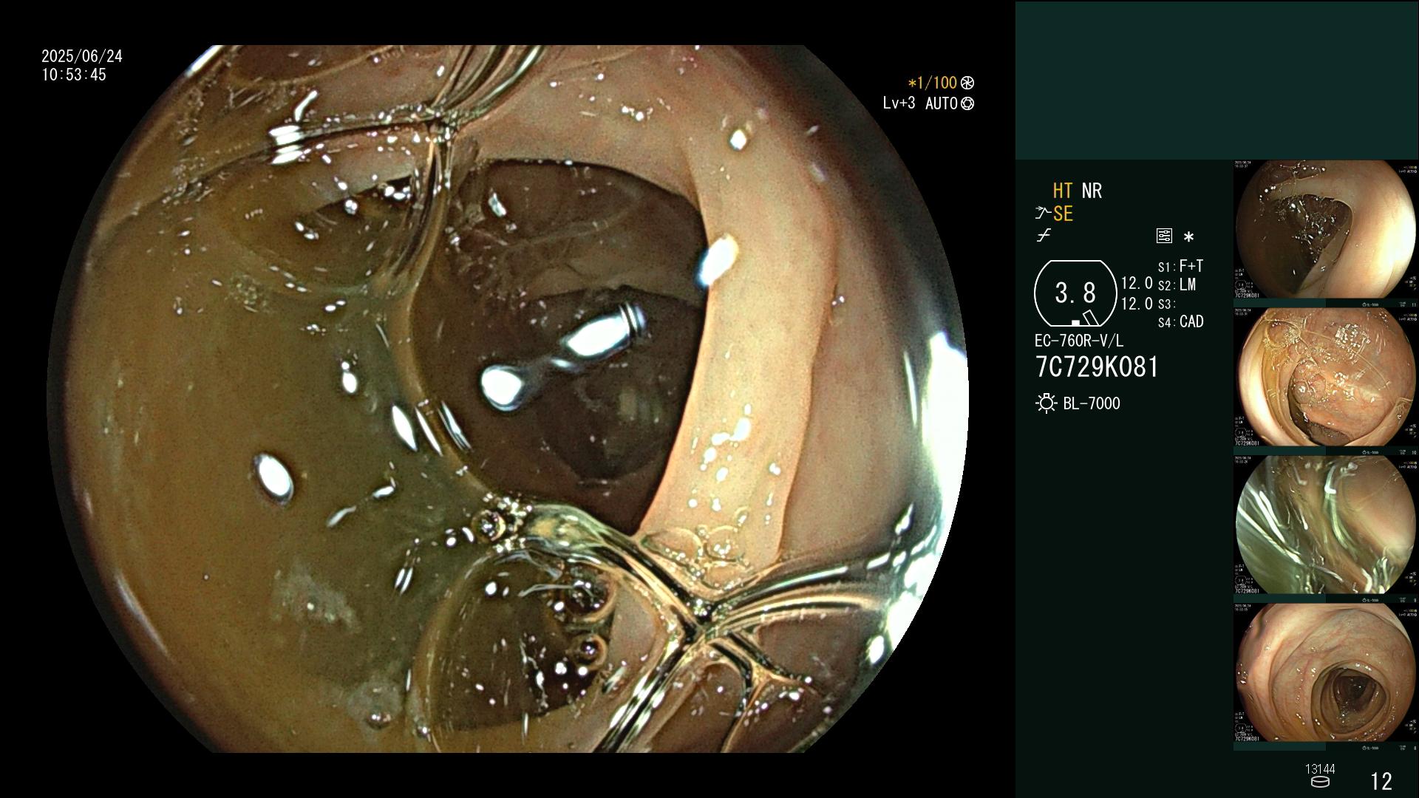Click the 13144 remaining storage count

[1320, 769]
